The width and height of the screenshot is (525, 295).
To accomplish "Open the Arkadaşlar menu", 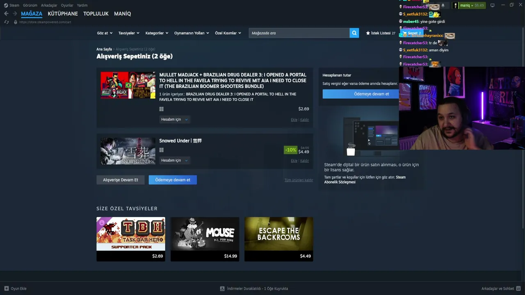I will pos(49,5).
